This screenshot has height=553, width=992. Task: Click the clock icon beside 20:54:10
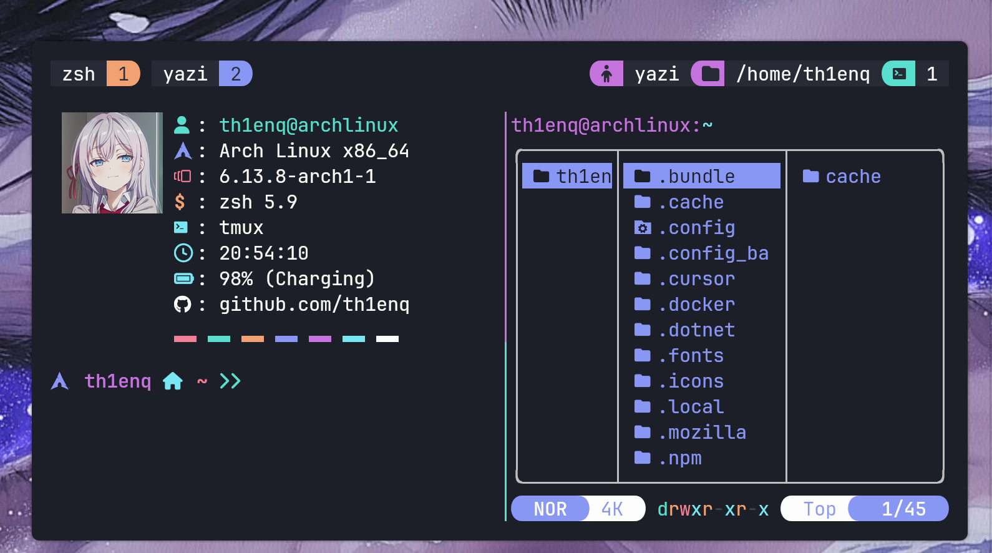(x=183, y=253)
